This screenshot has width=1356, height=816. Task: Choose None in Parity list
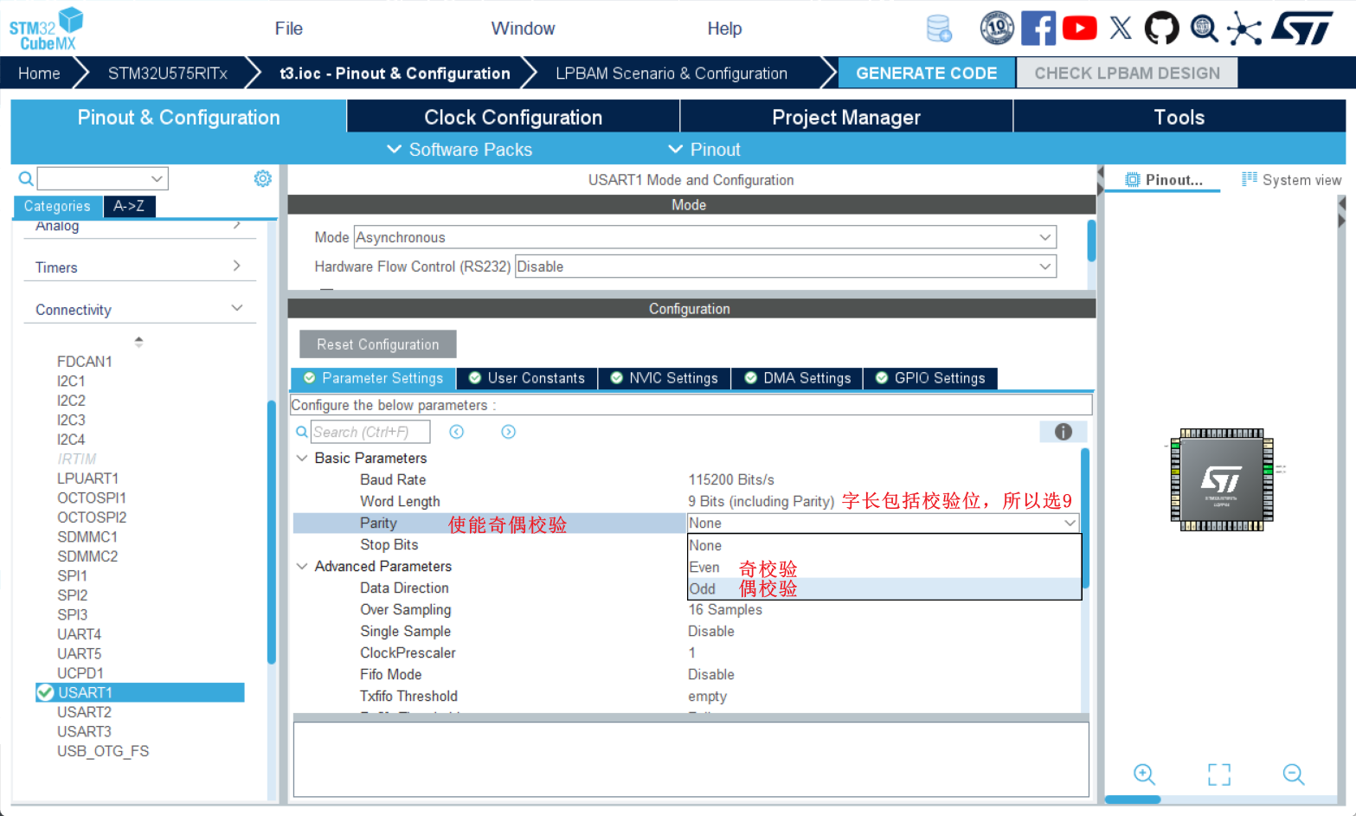884,545
